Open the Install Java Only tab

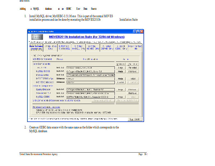(50, 48)
